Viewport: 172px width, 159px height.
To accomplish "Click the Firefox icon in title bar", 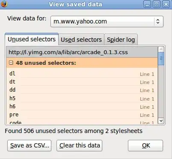I will click(x=4, y=4).
